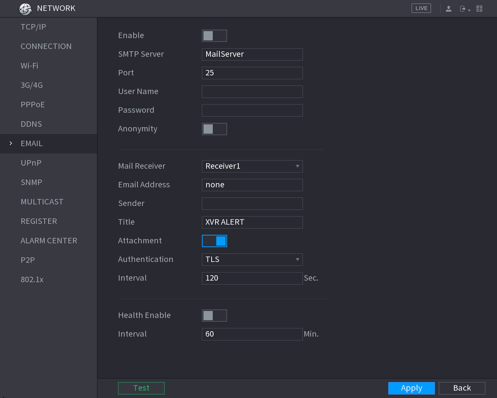Open 3G/4G settings

coord(49,85)
